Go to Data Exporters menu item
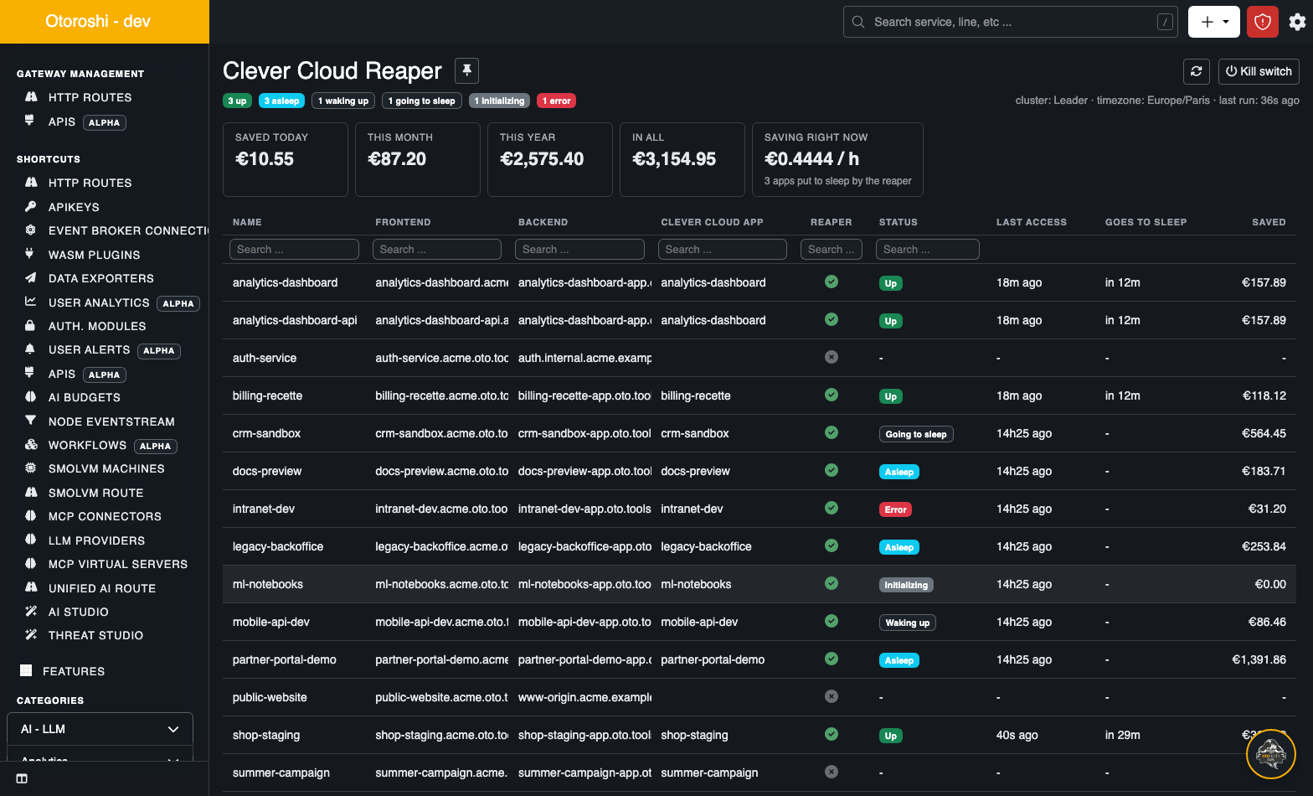This screenshot has width=1313, height=796. tap(100, 278)
